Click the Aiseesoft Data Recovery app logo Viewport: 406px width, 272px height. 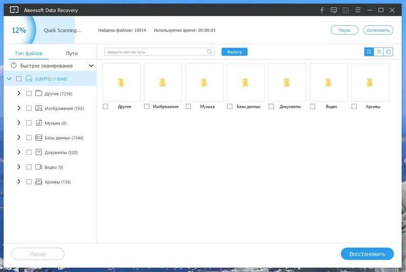14,10
